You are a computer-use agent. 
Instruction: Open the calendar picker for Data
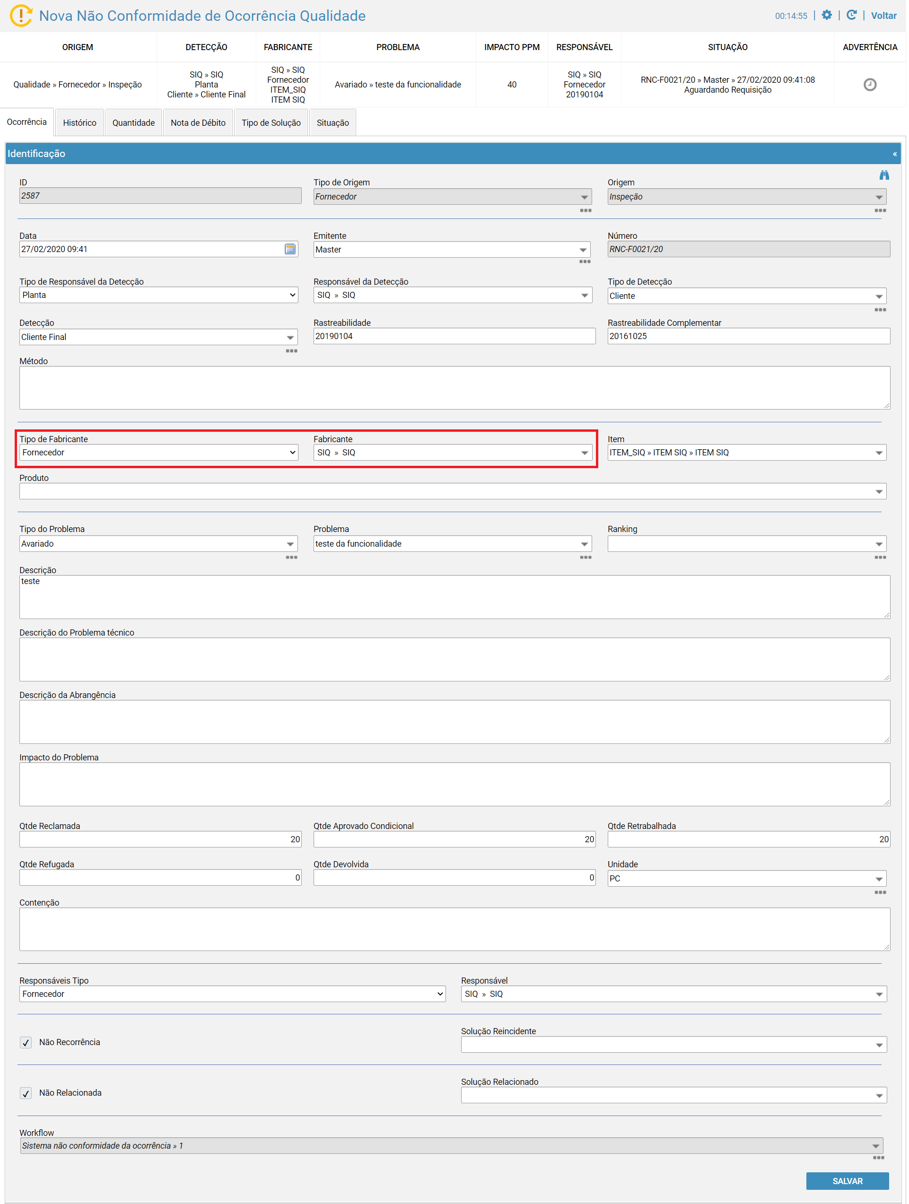tap(291, 249)
